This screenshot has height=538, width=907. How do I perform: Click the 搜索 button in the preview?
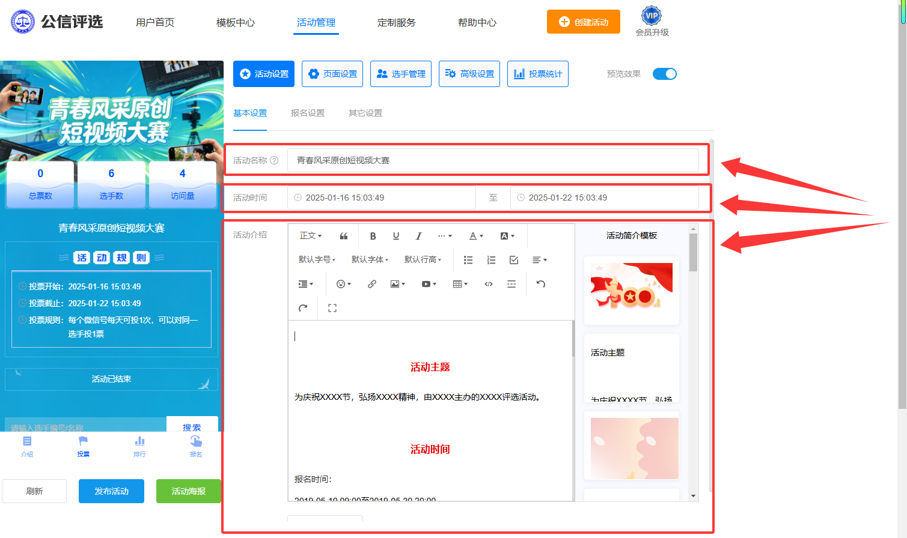pyautogui.click(x=192, y=425)
